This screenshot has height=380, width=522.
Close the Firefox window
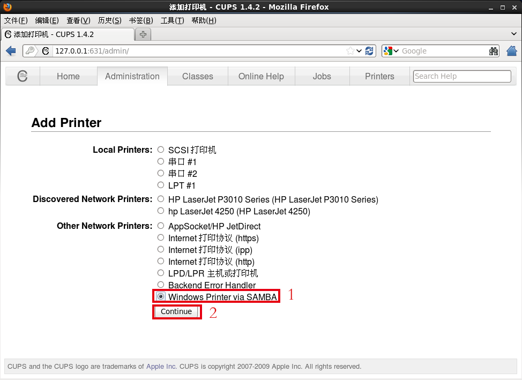pyautogui.click(x=514, y=8)
